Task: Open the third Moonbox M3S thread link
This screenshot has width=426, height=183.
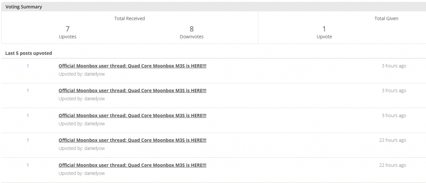Action: (132, 116)
